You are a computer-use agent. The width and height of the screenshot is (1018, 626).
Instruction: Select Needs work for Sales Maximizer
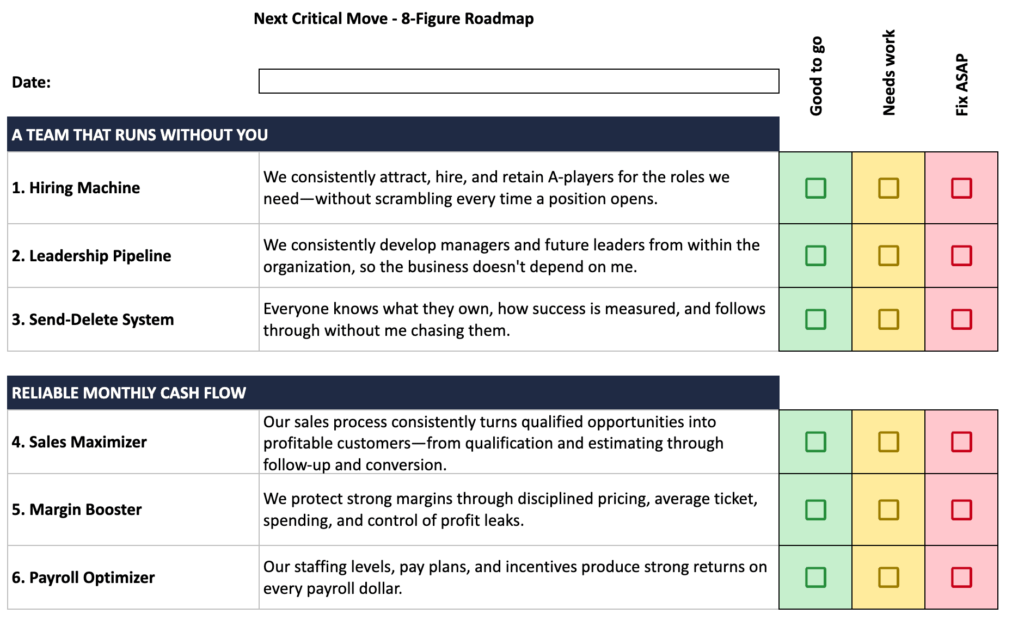(x=888, y=441)
